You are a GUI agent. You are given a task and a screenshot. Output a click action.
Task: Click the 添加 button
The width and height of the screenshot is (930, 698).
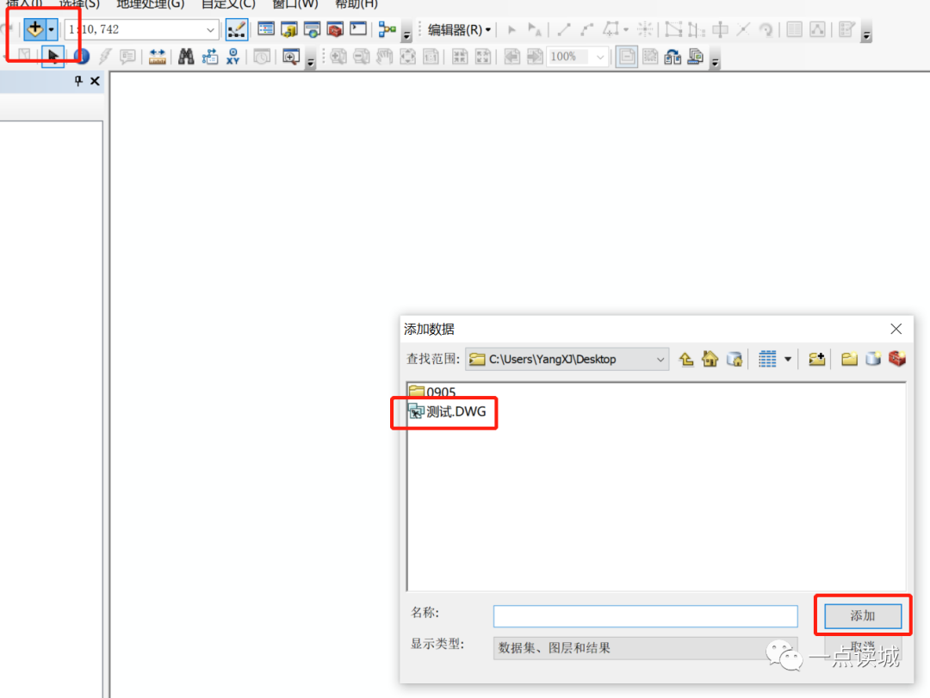[863, 615]
